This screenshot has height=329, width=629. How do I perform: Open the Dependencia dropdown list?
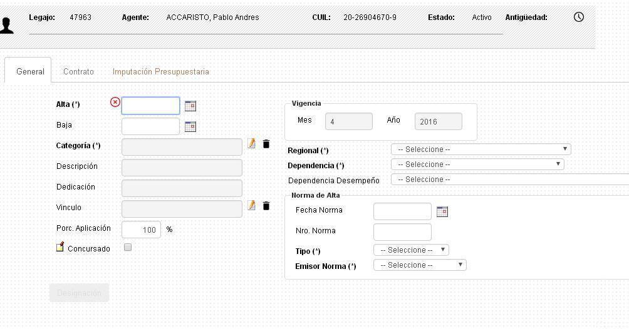(477, 164)
